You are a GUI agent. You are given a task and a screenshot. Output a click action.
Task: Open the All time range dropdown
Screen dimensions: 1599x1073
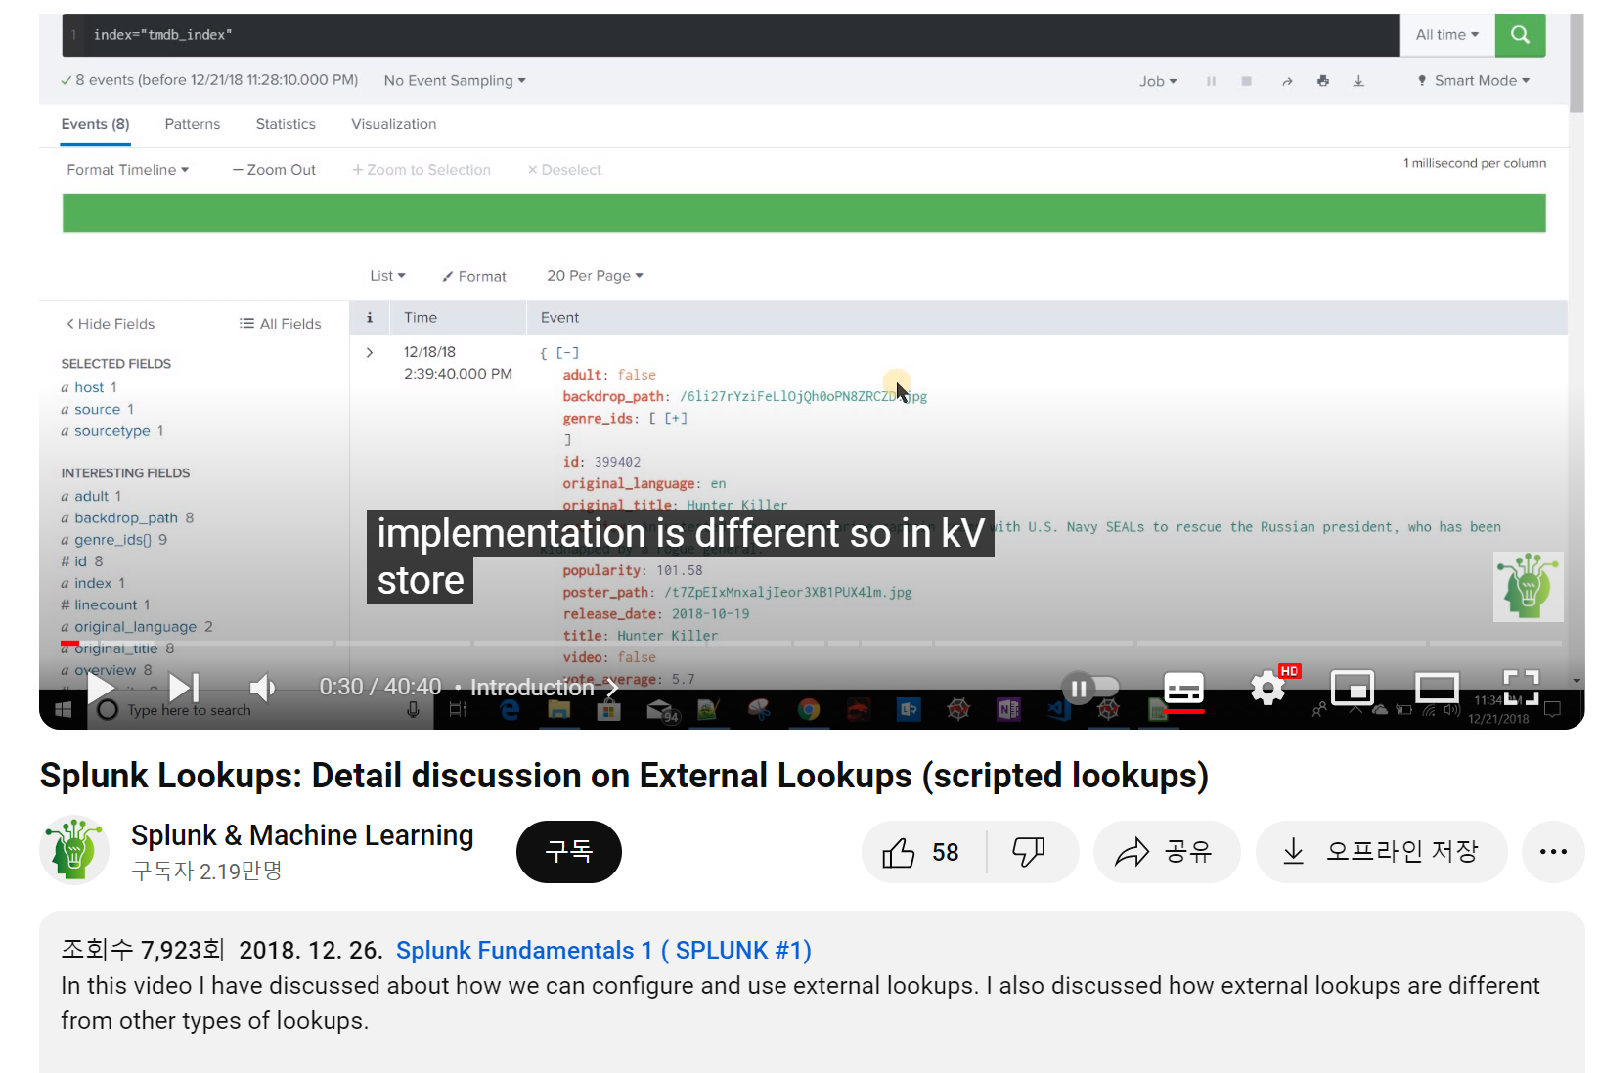[1447, 35]
